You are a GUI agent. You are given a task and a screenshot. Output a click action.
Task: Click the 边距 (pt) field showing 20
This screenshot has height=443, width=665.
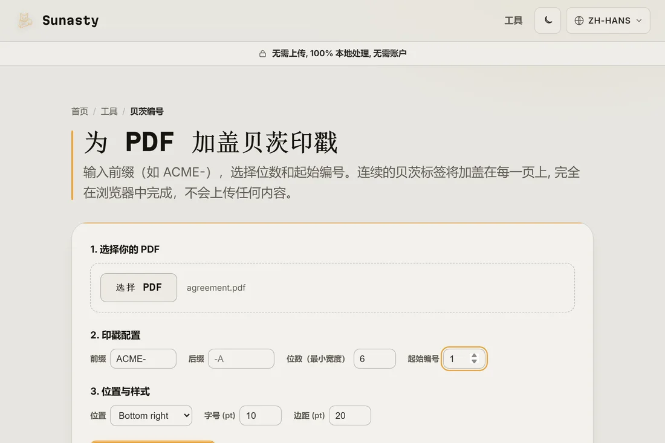350,415
